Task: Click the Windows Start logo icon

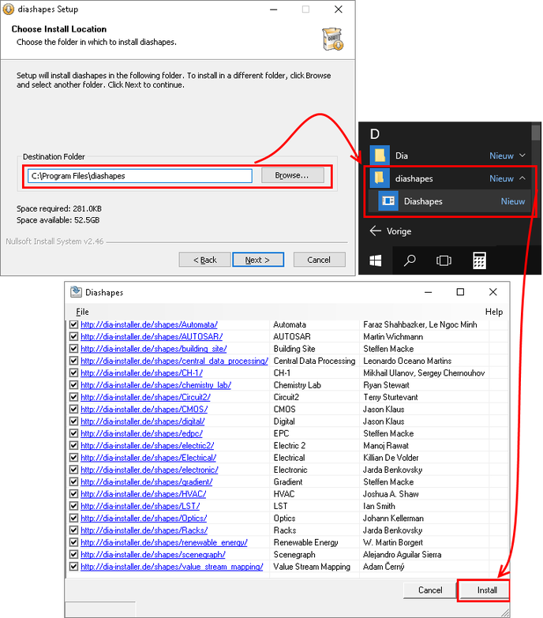Action: tap(376, 260)
